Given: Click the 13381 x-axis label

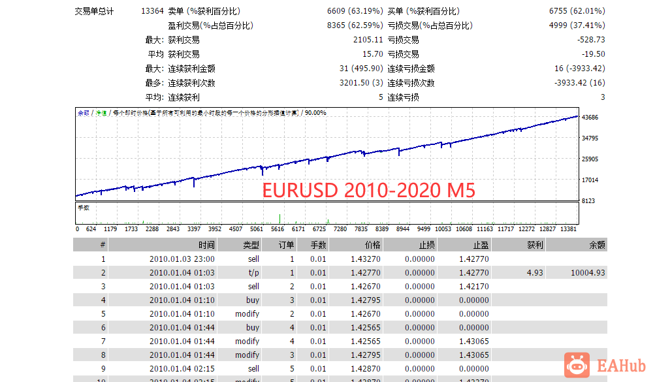Looking at the screenshot, I should point(569,229).
